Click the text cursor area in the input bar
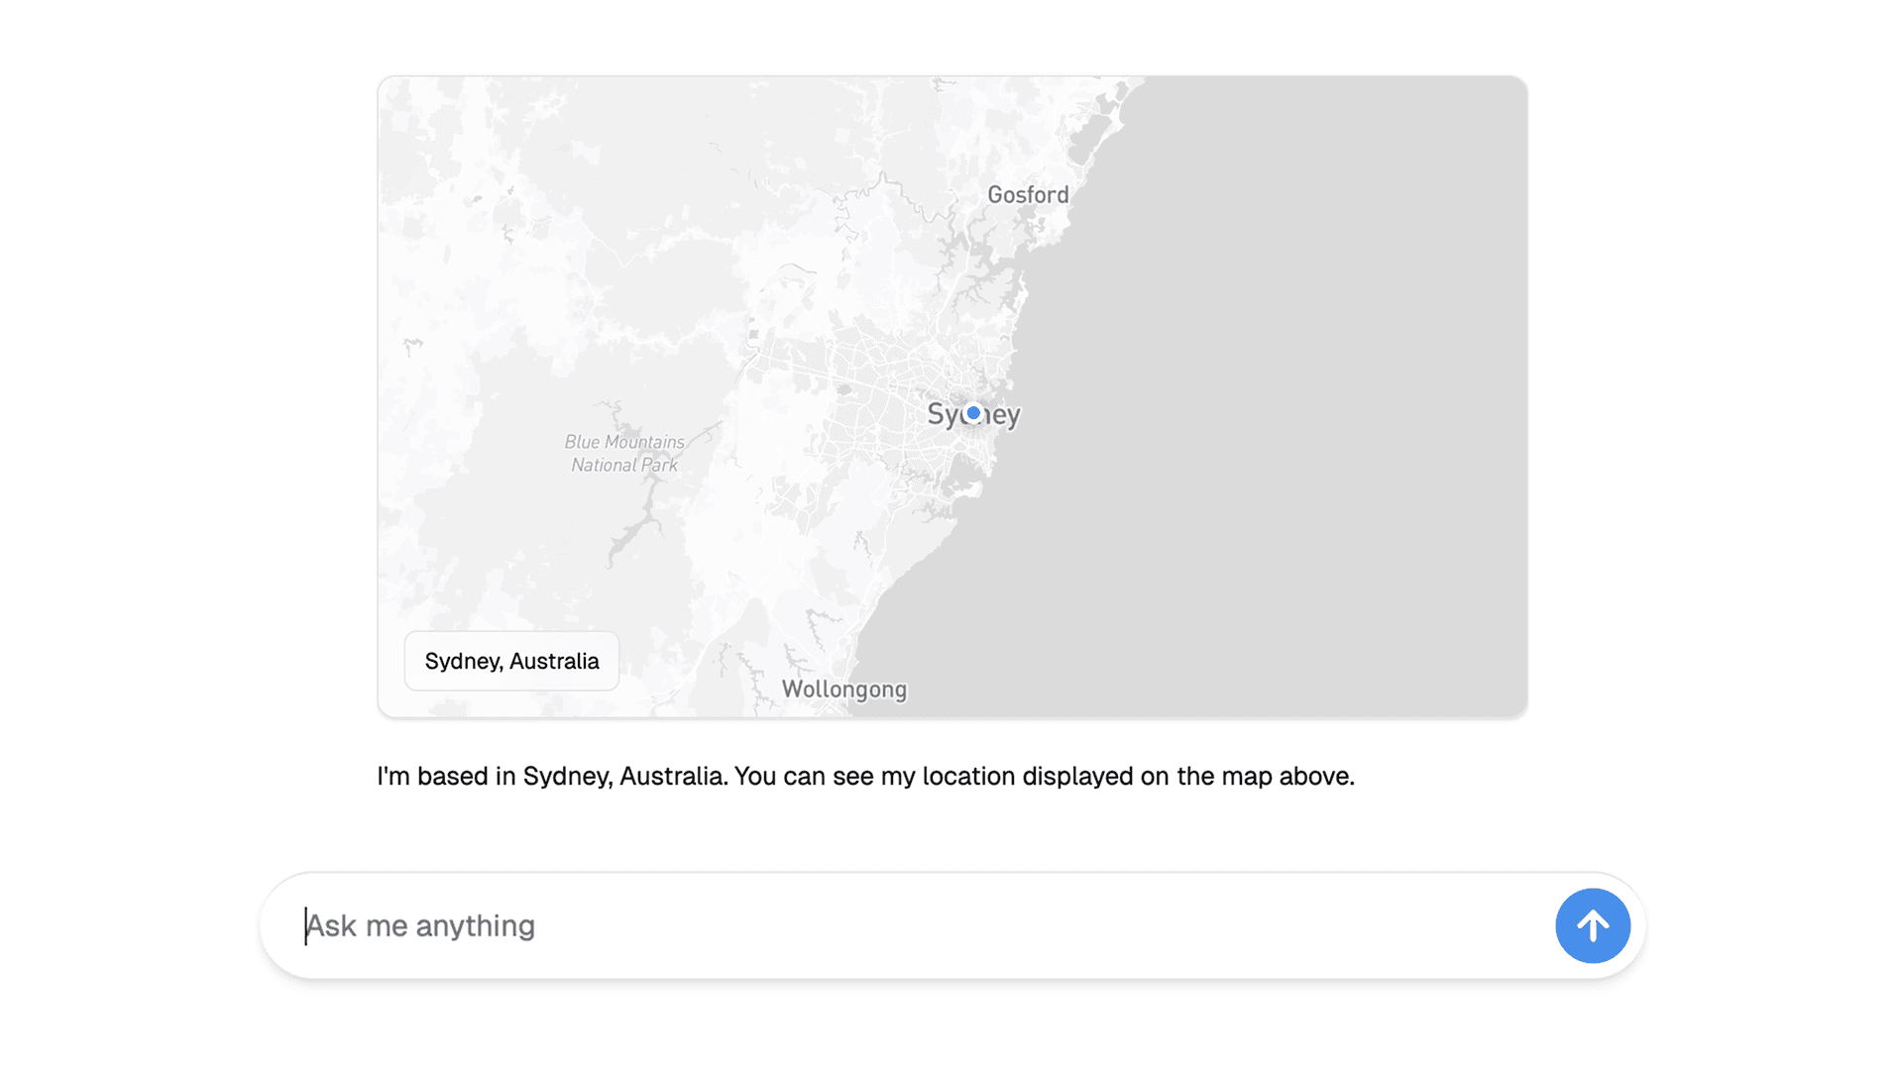 tap(307, 925)
